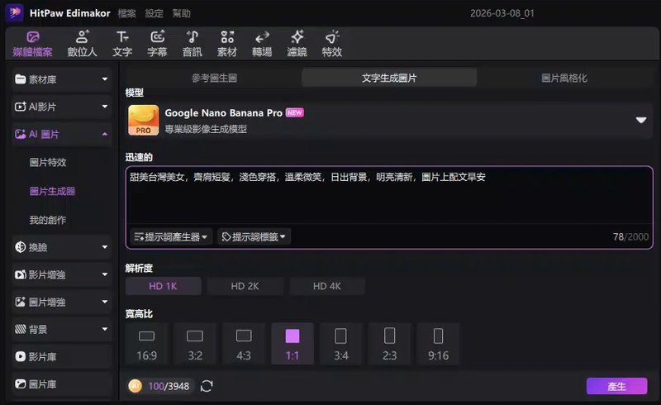This screenshot has width=661, height=405.
Task: Click the 100/3948 credits counter
Action: (x=169, y=386)
